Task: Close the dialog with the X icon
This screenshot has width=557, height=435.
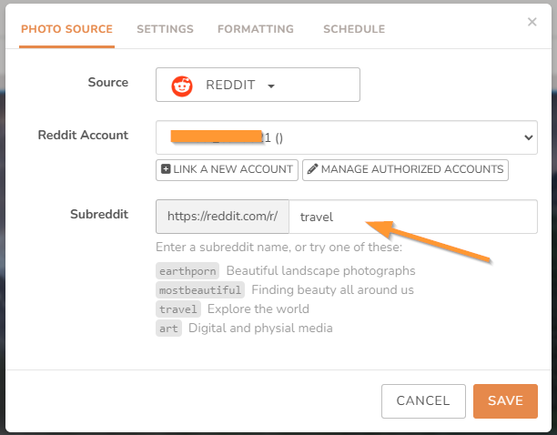Action: pos(532,22)
